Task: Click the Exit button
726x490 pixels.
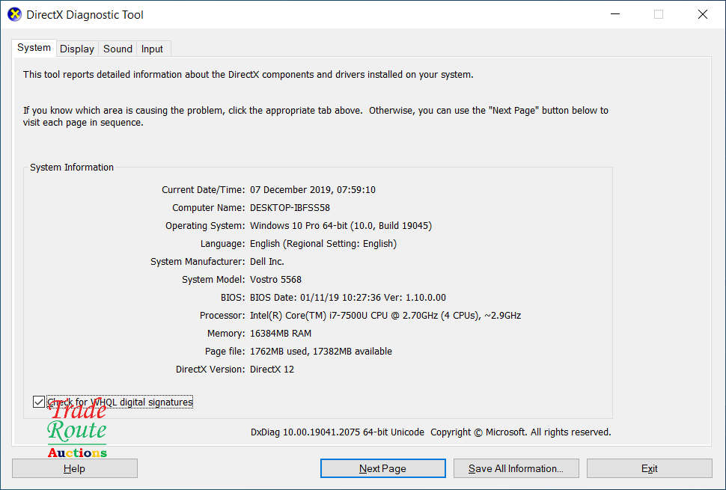Action: point(649,468)
